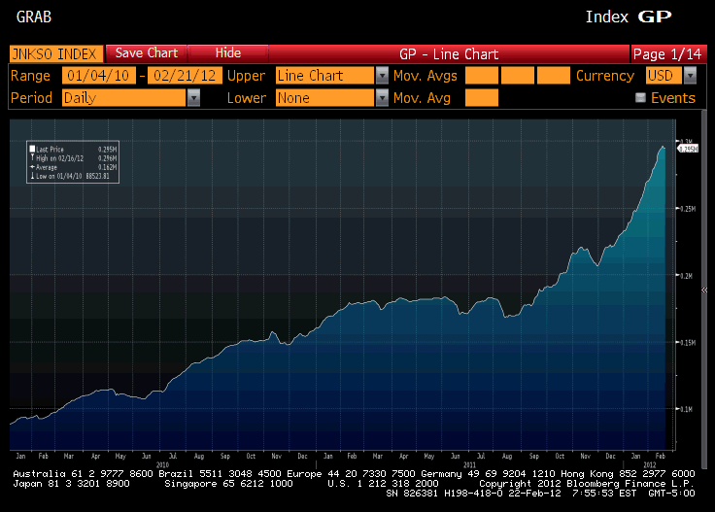Open the Lower None dropdown
Image resolution: width=715 pixels, height=512 pixels.
pyautogui.click(x=382, y=98)
